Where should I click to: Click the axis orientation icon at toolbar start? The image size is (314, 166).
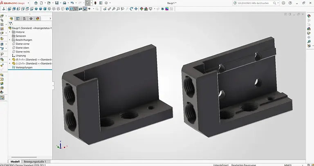tap(4, 9)
